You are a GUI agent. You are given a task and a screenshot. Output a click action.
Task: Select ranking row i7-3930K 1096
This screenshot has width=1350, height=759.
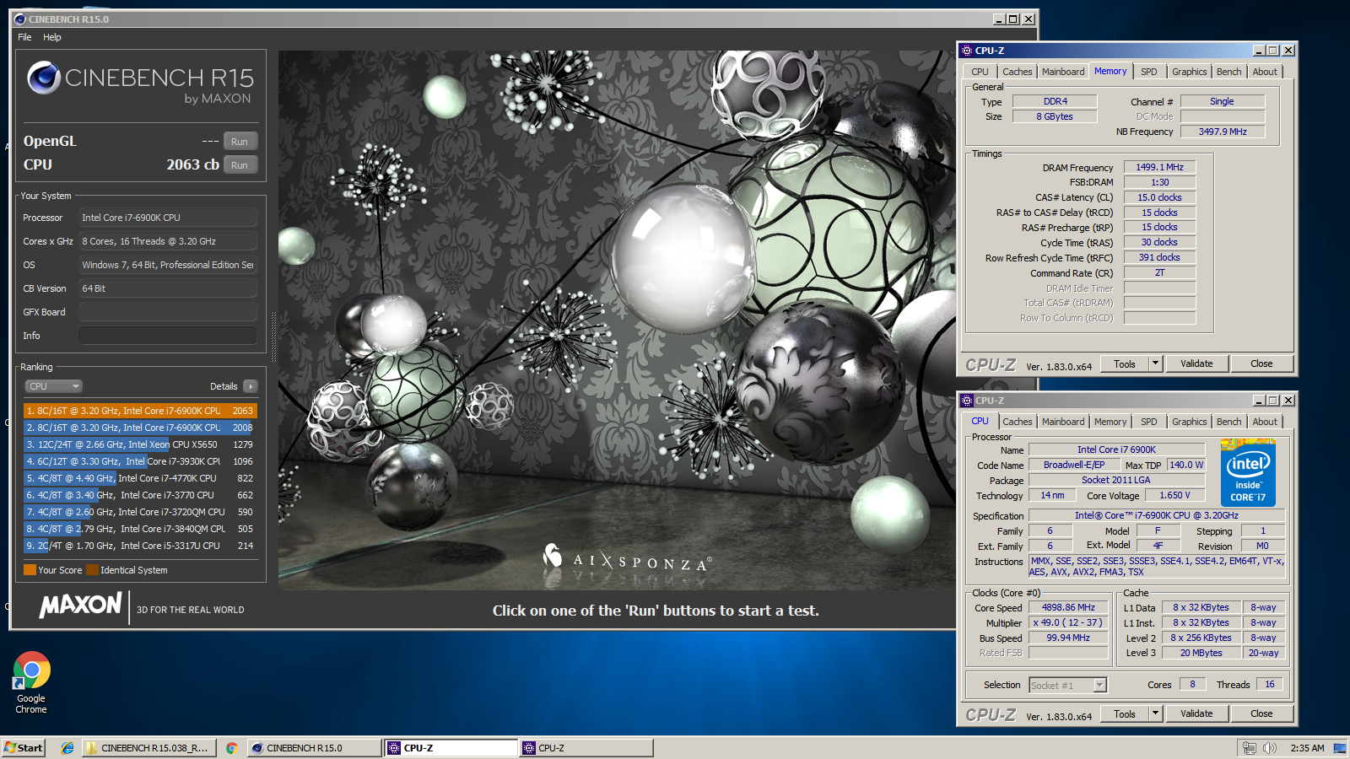click(x=140, y=461)
